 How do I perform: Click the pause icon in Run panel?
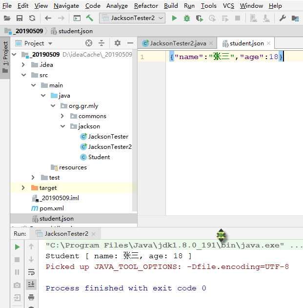(x=17, y=272)
